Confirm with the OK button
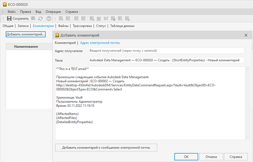This screenshot has width=253, height=162. [186, 157]
